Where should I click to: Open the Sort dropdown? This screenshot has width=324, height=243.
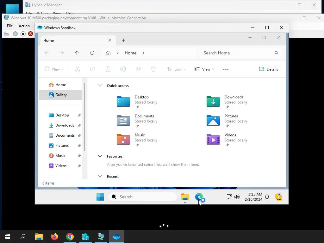click(176, 69)
